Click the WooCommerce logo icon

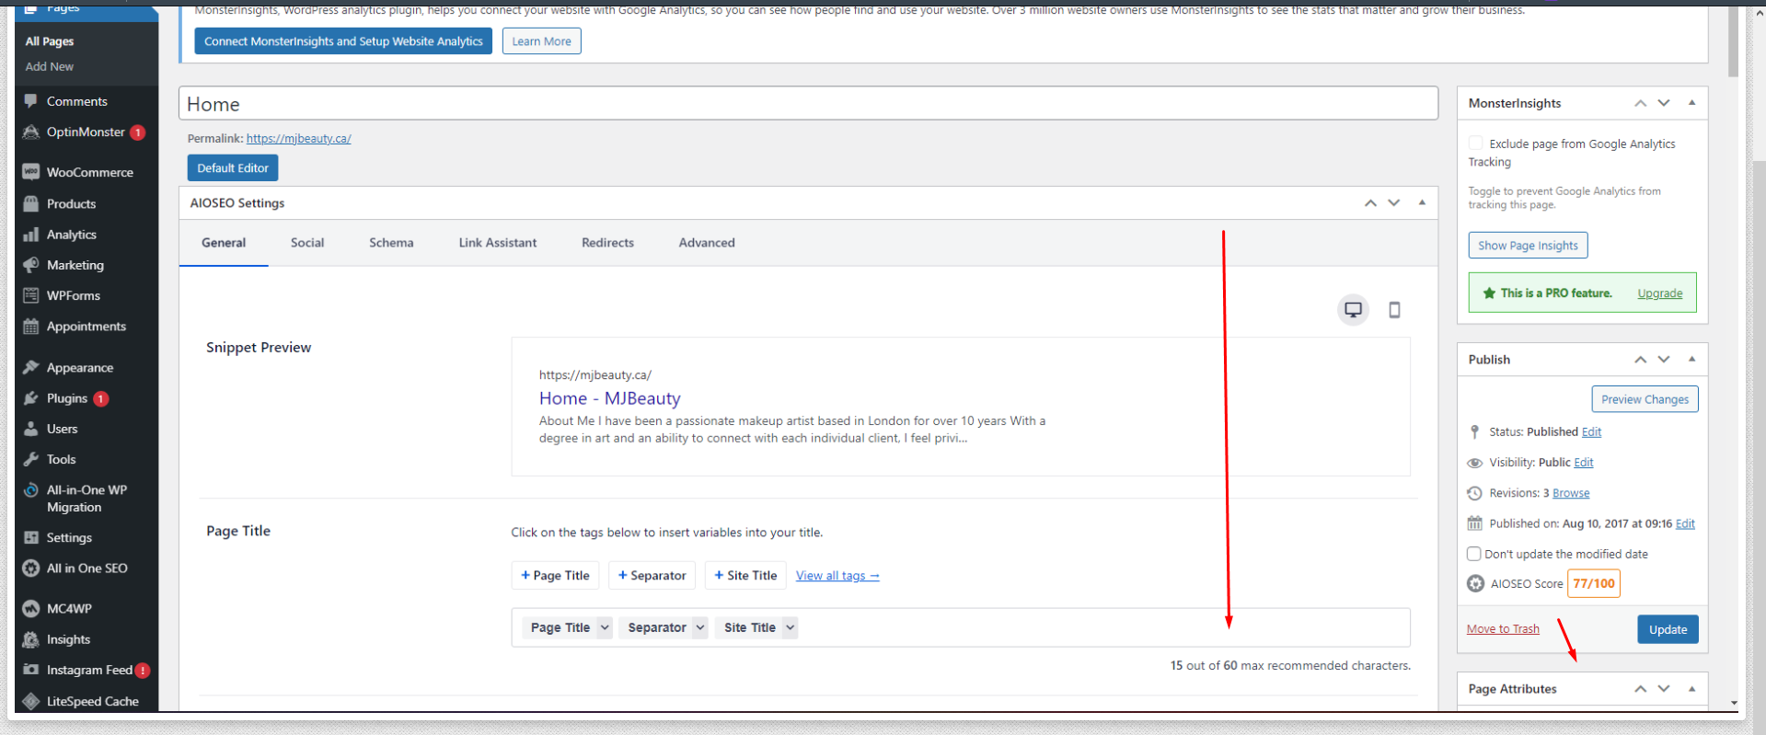[31, 172]
